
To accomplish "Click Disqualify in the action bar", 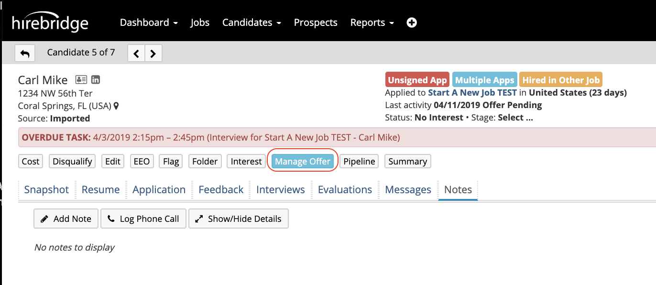I will pos(72,161).
